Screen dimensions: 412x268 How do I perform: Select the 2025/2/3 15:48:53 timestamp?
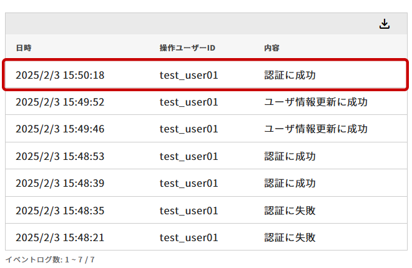click(x=60, y=156)
